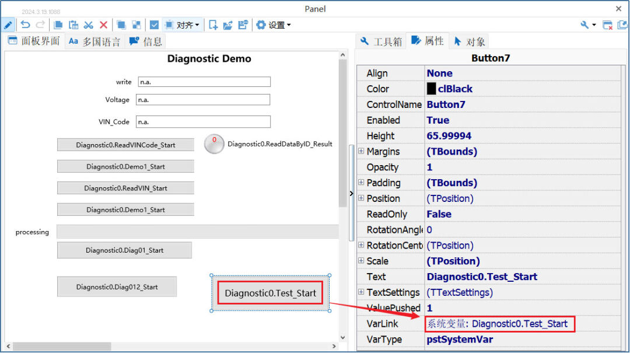Click the processing progress bar
This screenshot has width=630, height=353.
pos(198,232)
